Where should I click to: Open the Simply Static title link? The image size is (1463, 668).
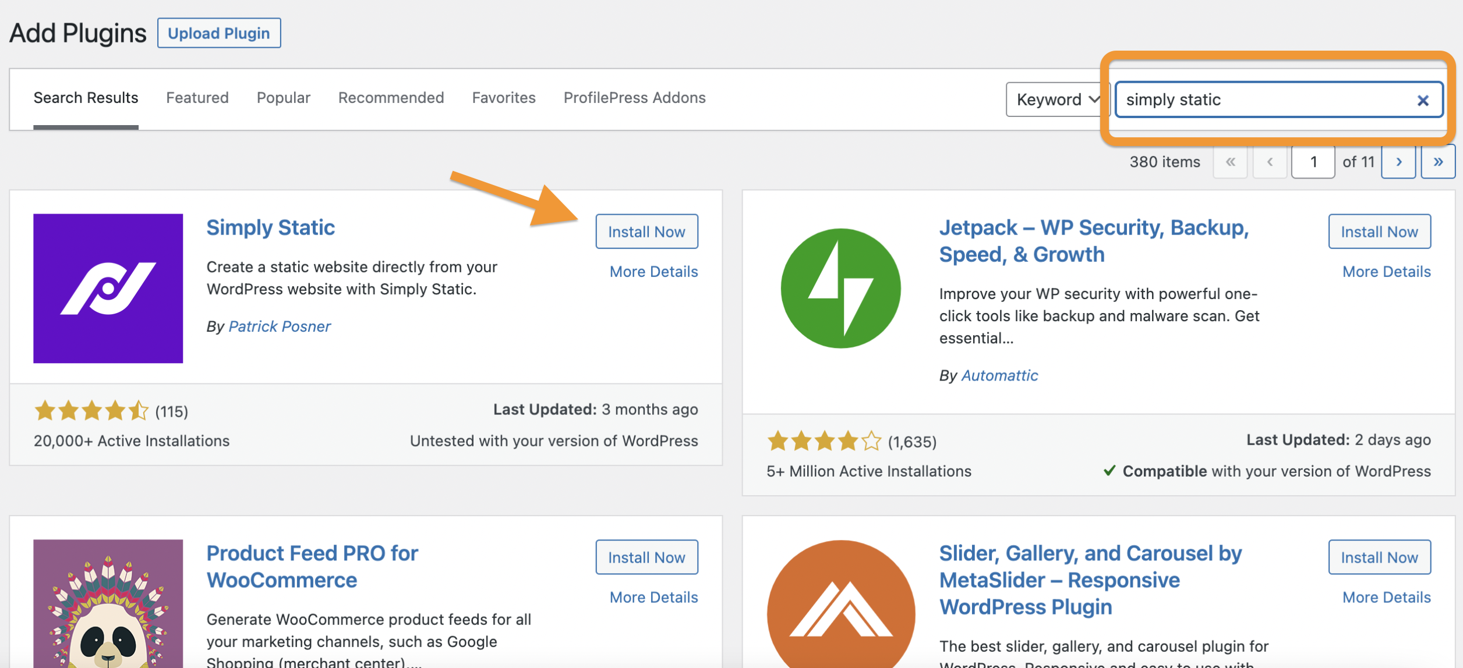tap(270, 228)
